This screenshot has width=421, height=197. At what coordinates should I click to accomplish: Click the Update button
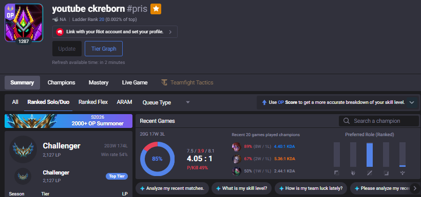pos(67,49)
